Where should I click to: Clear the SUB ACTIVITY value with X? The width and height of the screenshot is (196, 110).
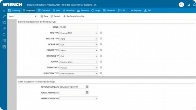[101, 67]
